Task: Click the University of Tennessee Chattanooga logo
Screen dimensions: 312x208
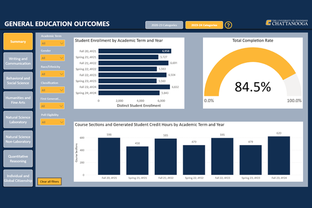Action: (x=286, y=23)
